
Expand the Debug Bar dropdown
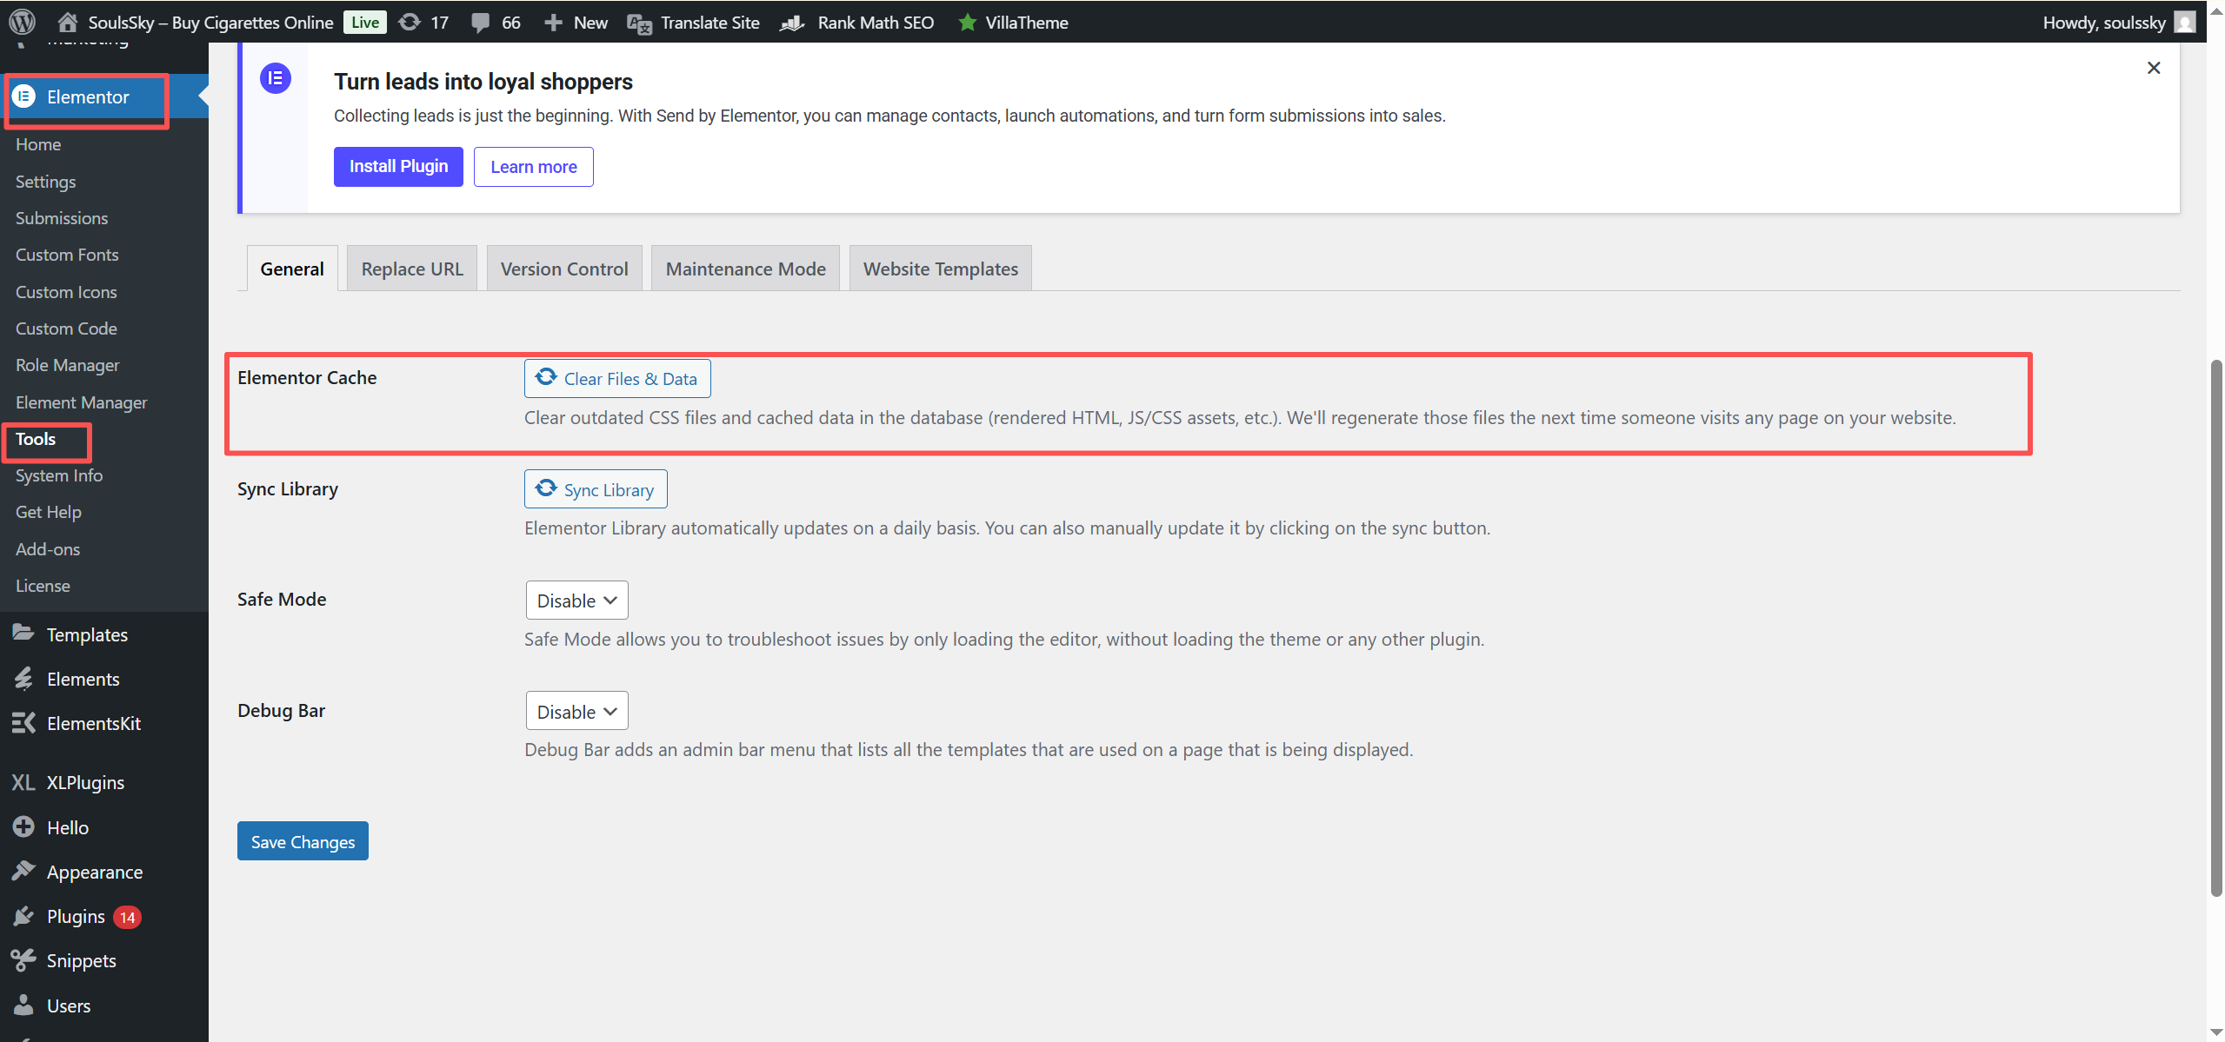[576, 712]
